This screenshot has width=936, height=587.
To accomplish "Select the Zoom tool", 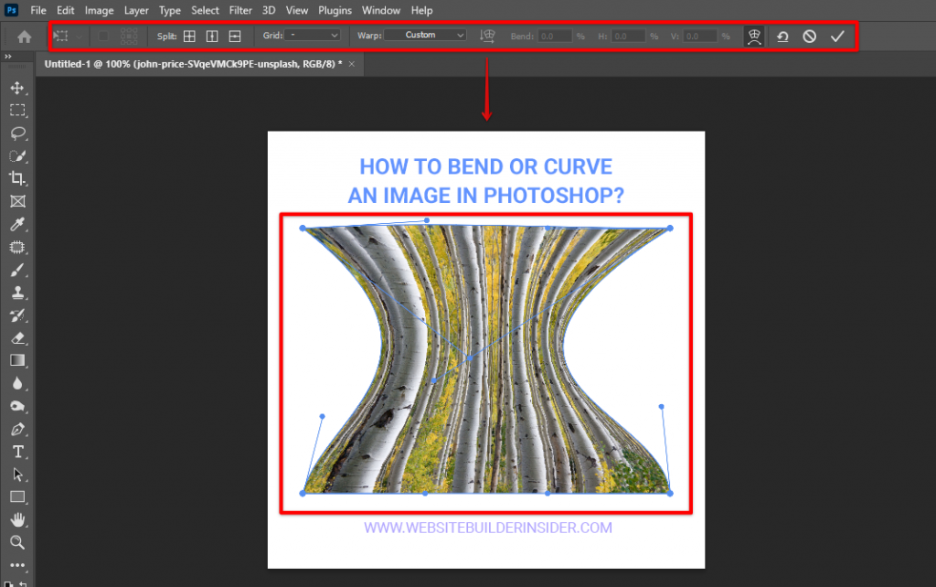I will click(18, 543).
